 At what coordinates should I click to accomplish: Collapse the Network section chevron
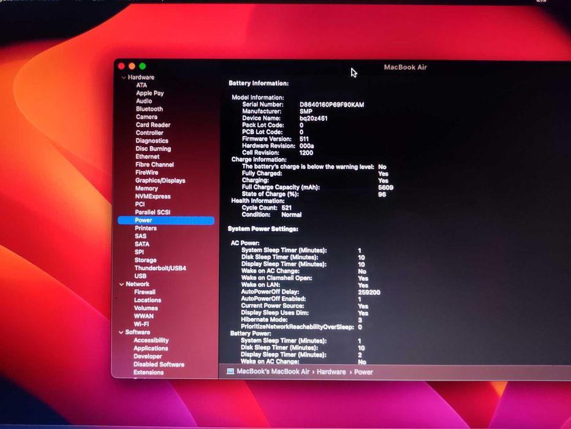(122, 284)
